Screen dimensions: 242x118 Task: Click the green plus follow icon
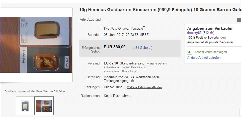pyautogui.click(x=189, y=52)
